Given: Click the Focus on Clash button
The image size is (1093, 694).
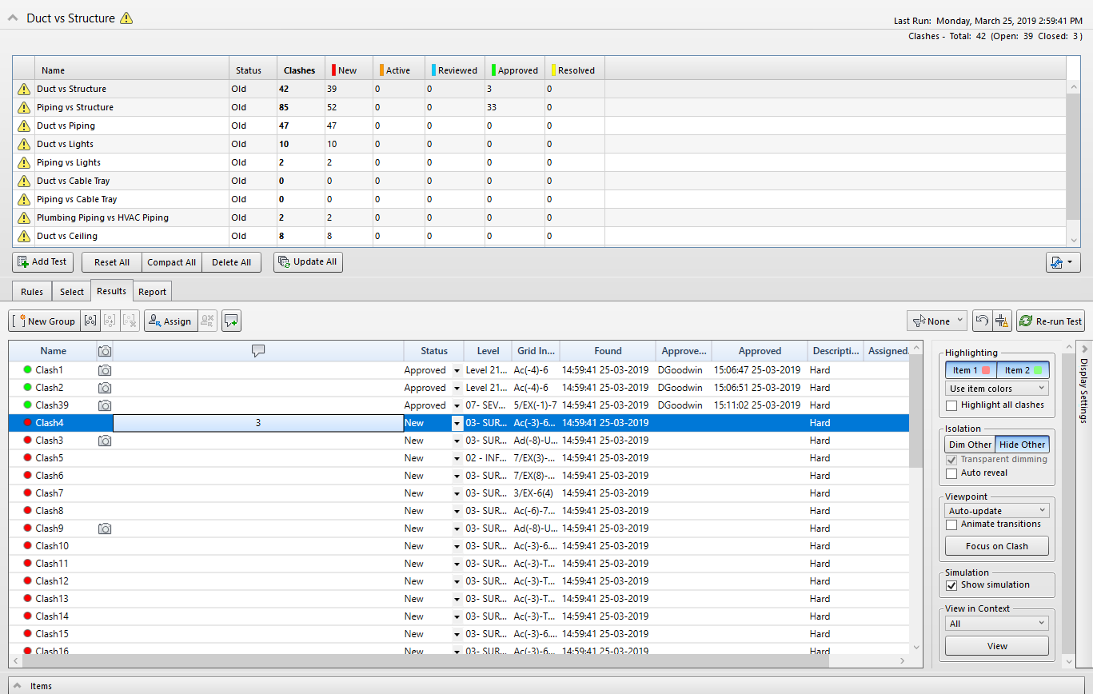Looking at the screenshot, I should click(996, 546).
